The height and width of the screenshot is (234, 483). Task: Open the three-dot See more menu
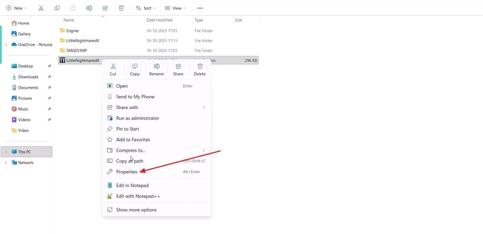coord(200,9)
